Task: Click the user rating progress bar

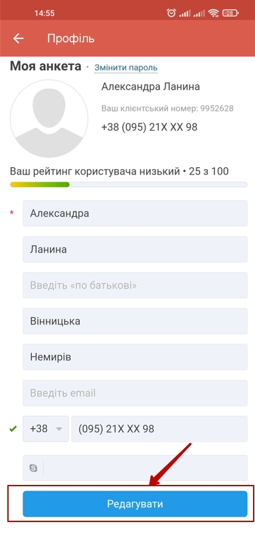Action: [x=129, y=184]
